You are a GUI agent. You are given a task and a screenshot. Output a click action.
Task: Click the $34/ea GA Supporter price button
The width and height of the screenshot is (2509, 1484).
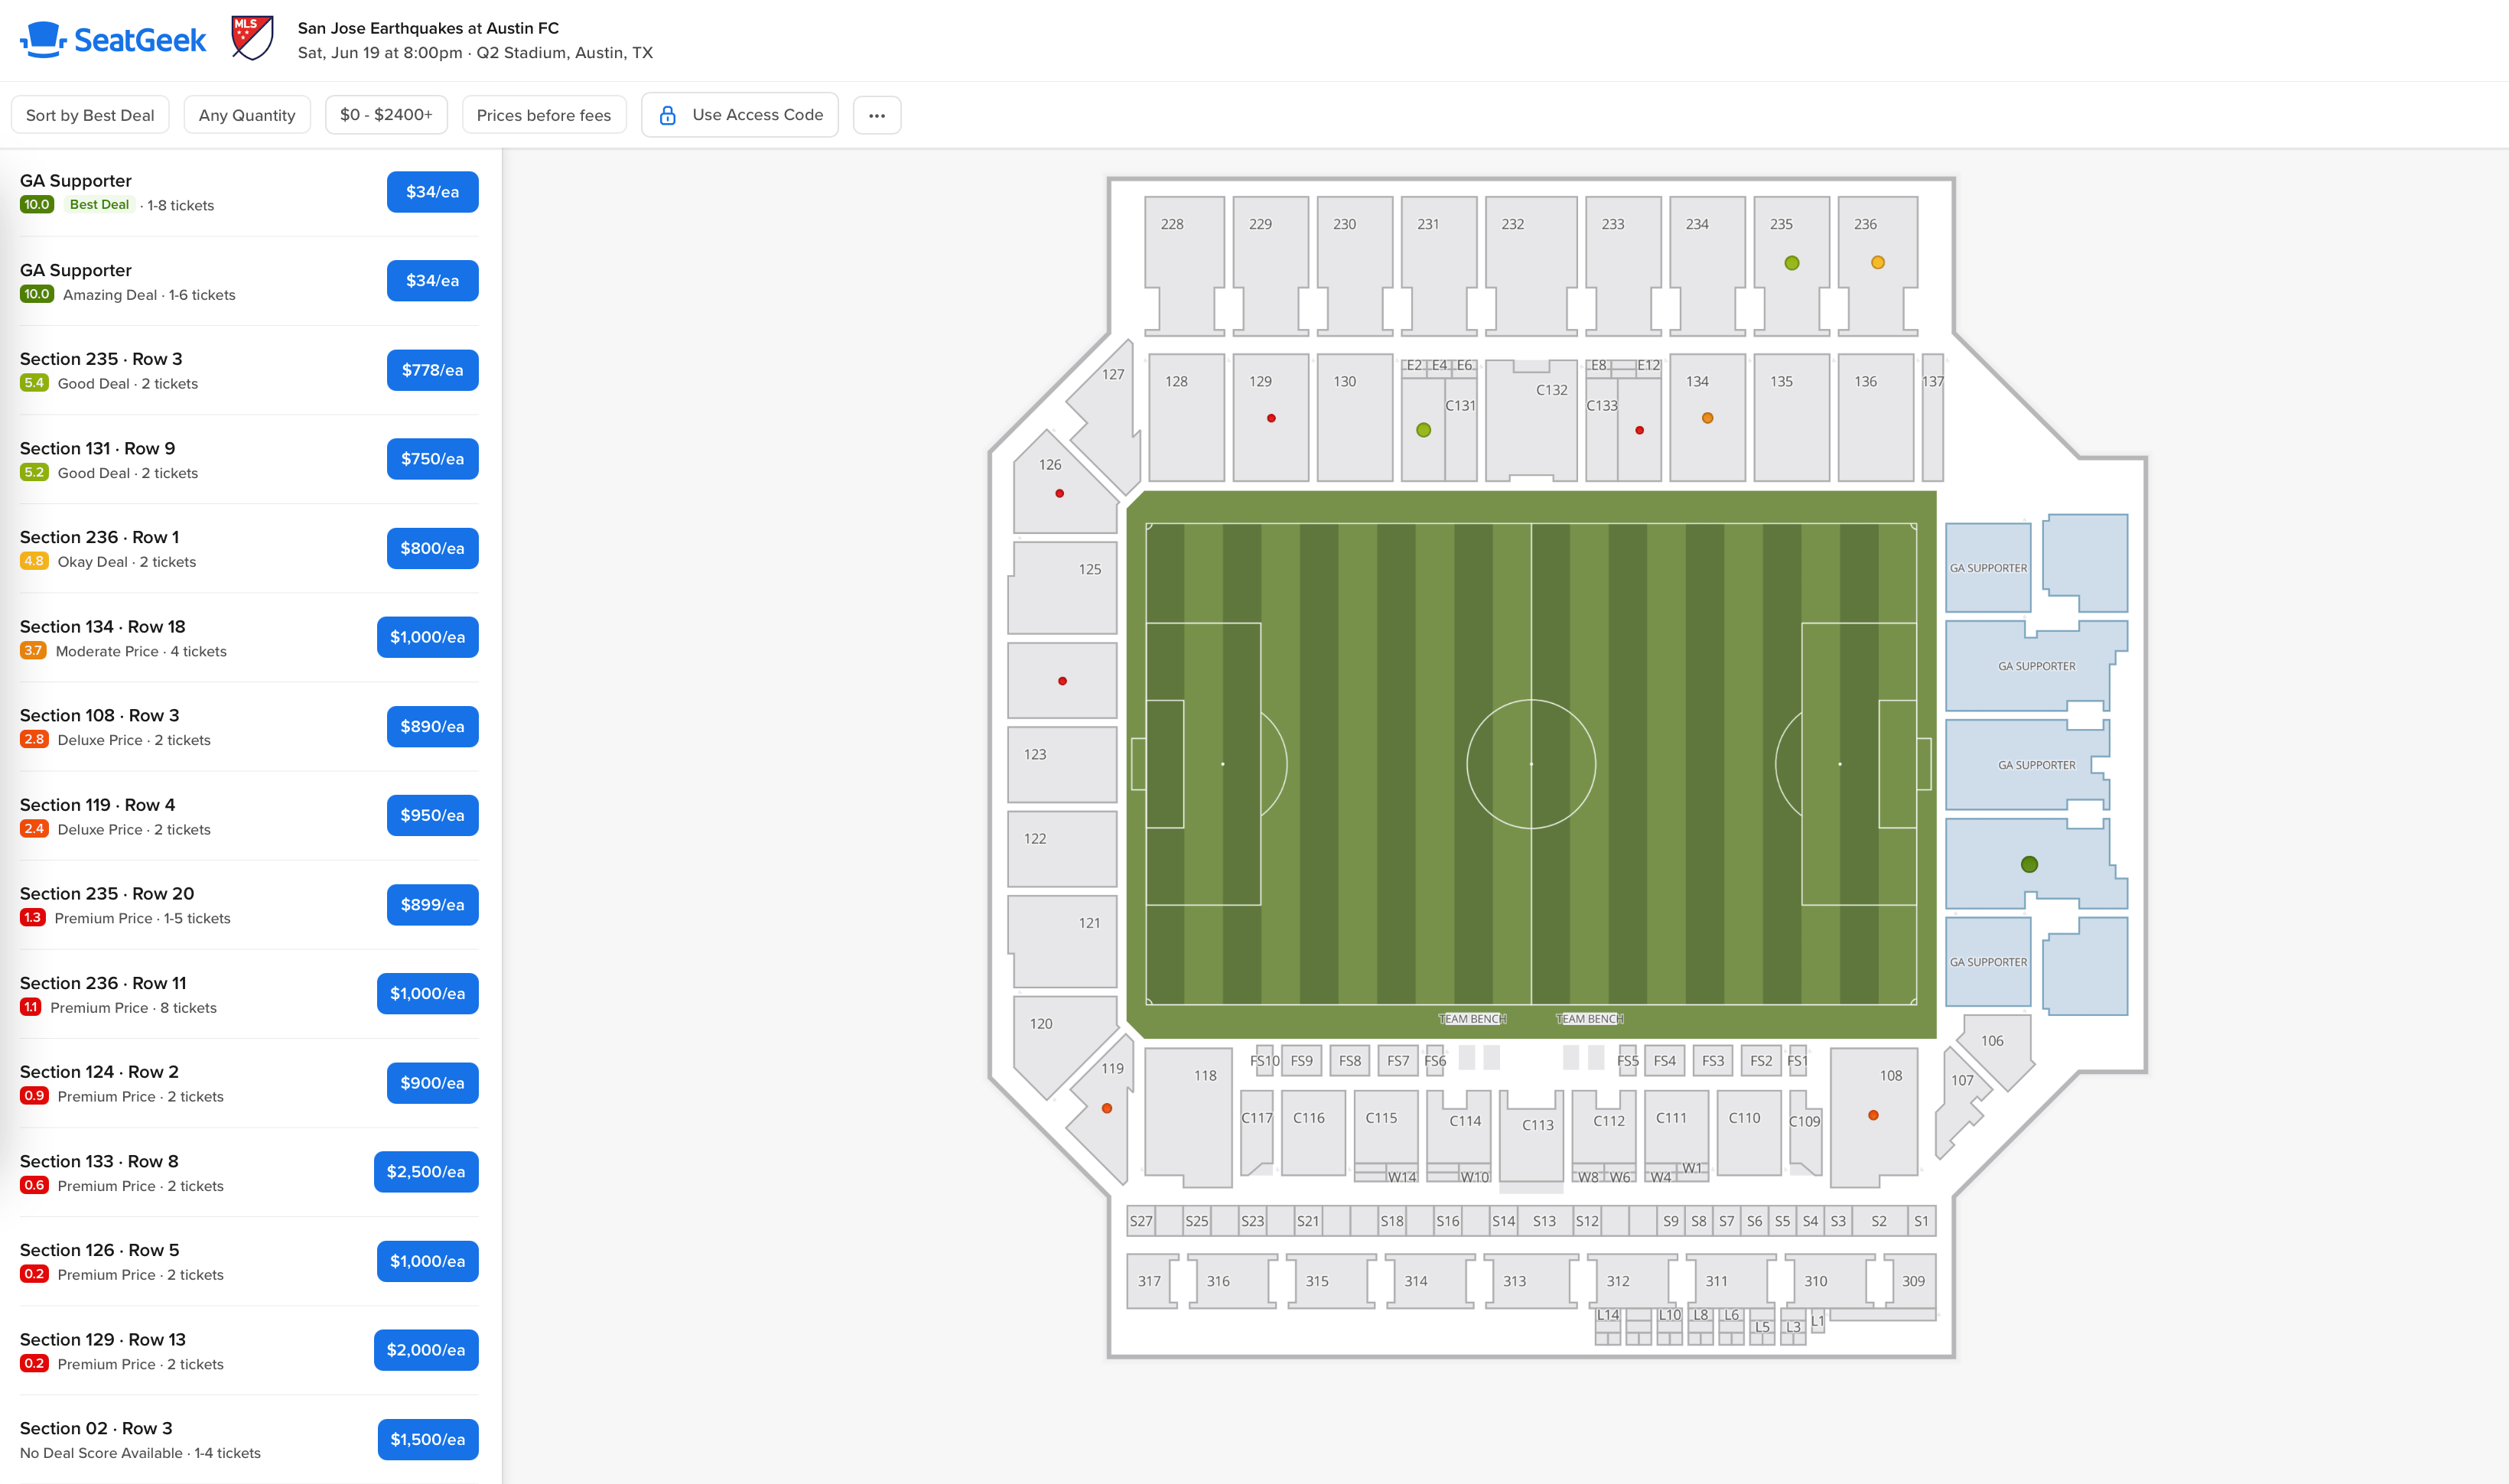pyautogui.click(x=431, y=192)
